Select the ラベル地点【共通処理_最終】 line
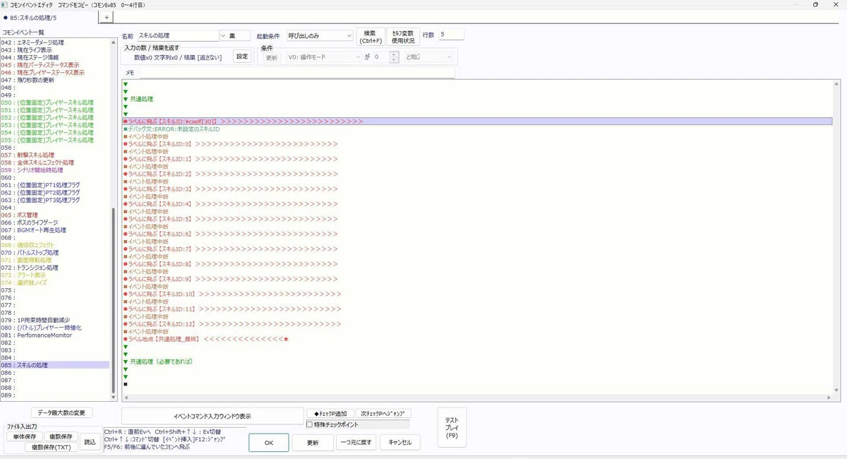This screenshot has width=847, height=459. click(x=206, y=339)
